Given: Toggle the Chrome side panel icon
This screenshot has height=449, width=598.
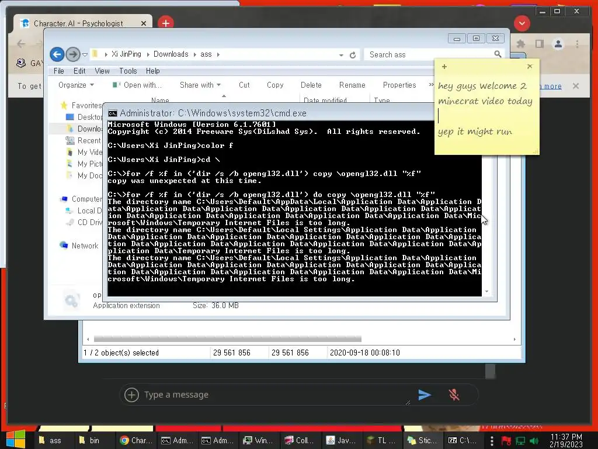Looking at the screenshot, I should (539, 44).
